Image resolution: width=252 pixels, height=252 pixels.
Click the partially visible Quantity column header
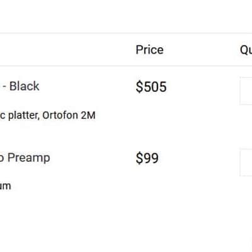pos(246,50)
